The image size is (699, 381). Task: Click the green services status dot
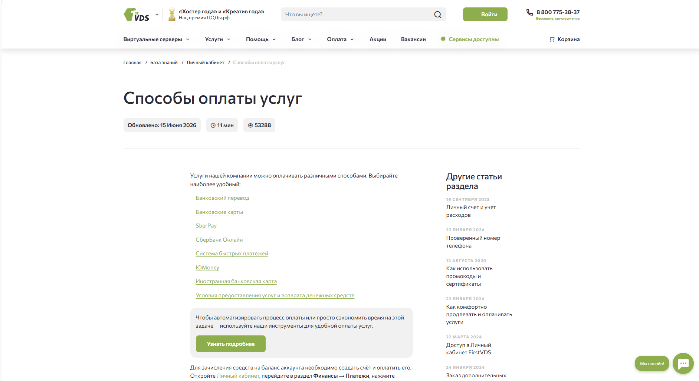coord(443,39)
